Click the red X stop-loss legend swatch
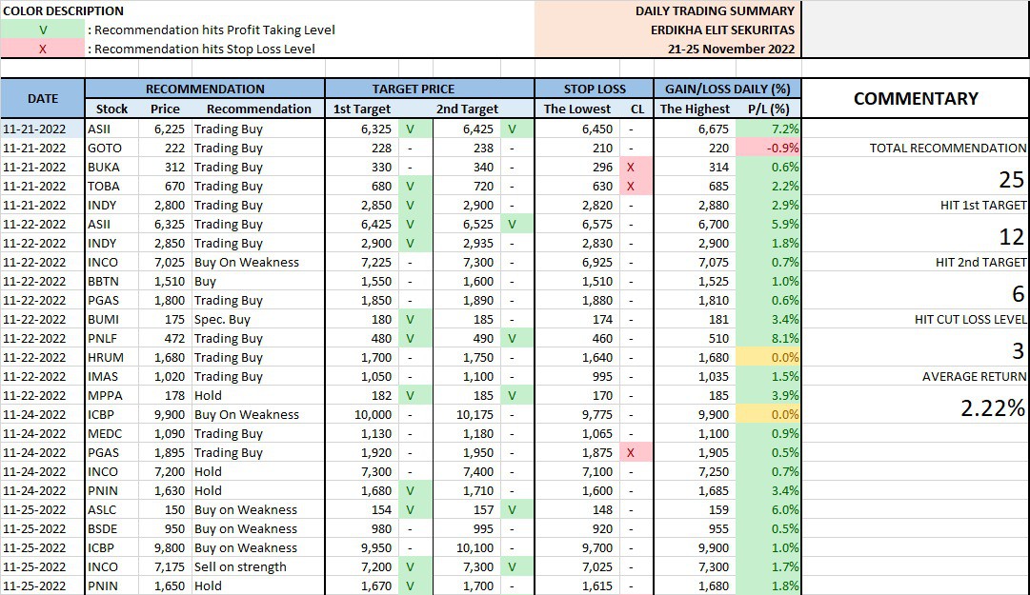Viewport: 1030px width, 595px height. 43,49
